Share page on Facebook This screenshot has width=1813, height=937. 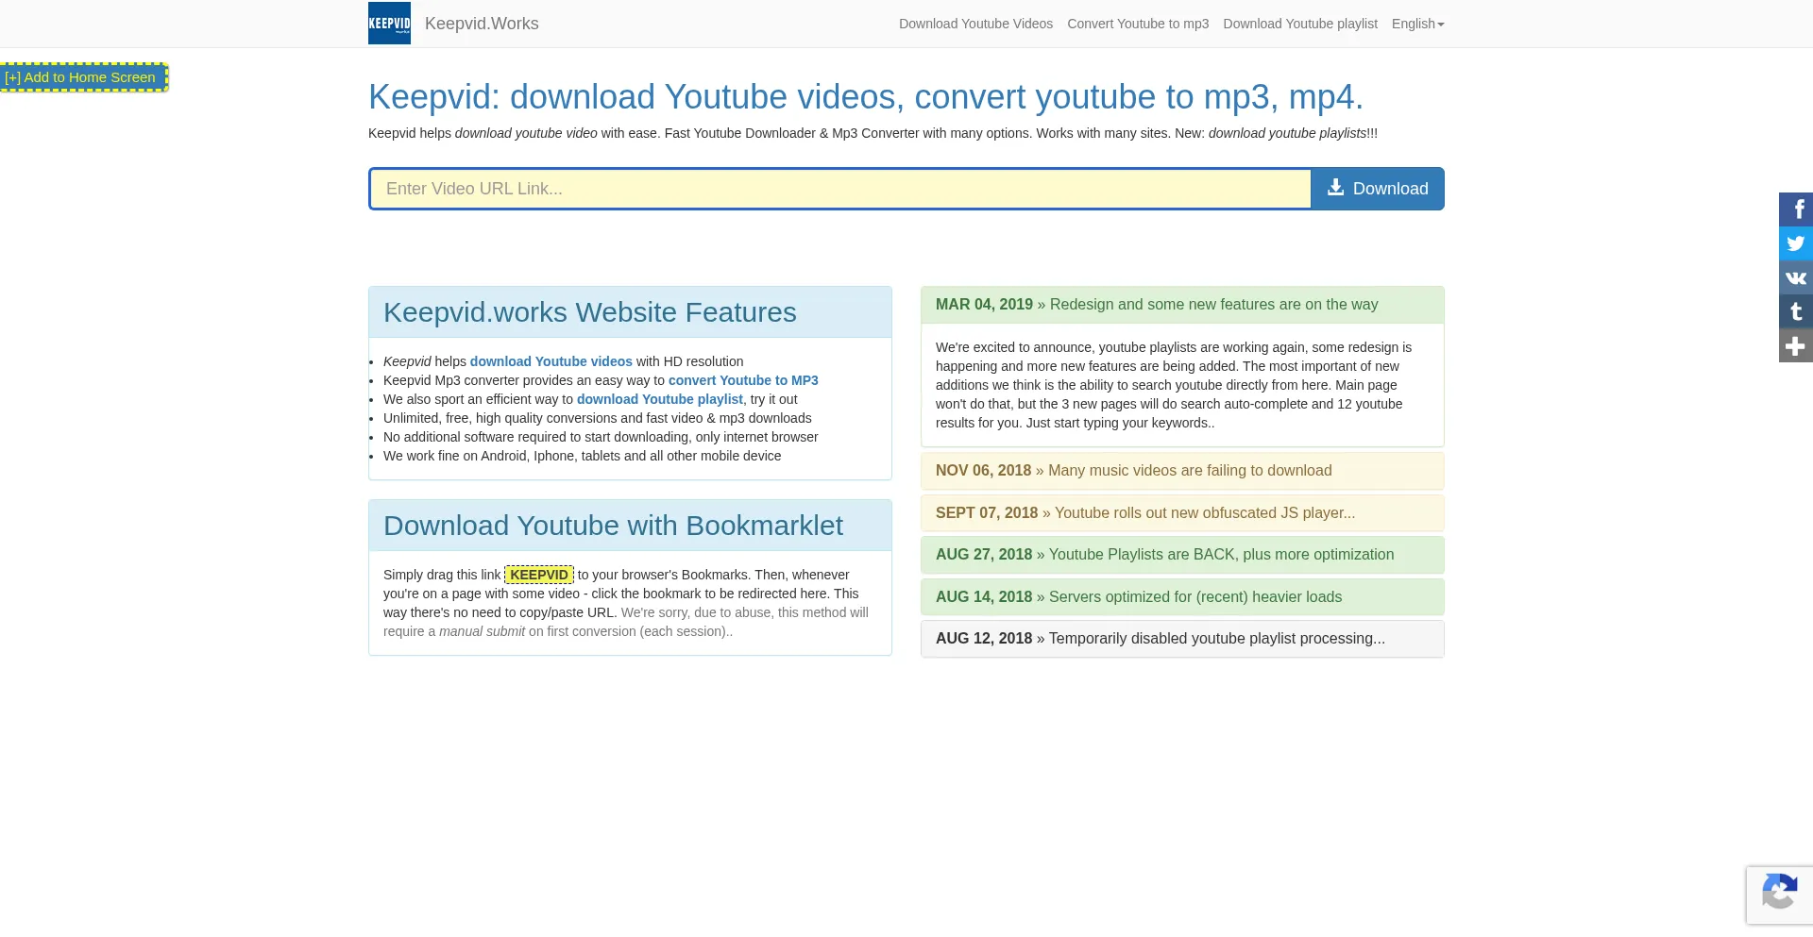[1796, 209]
